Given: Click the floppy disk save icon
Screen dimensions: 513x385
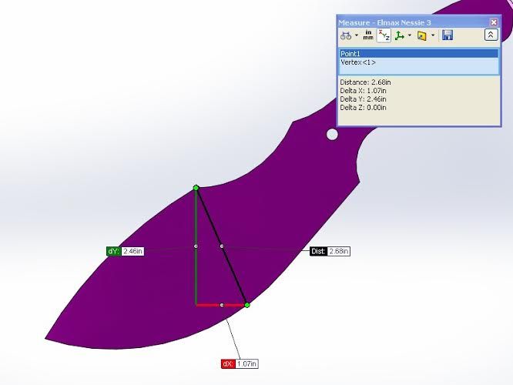Looking at the screenshot, I should point(448,35).
